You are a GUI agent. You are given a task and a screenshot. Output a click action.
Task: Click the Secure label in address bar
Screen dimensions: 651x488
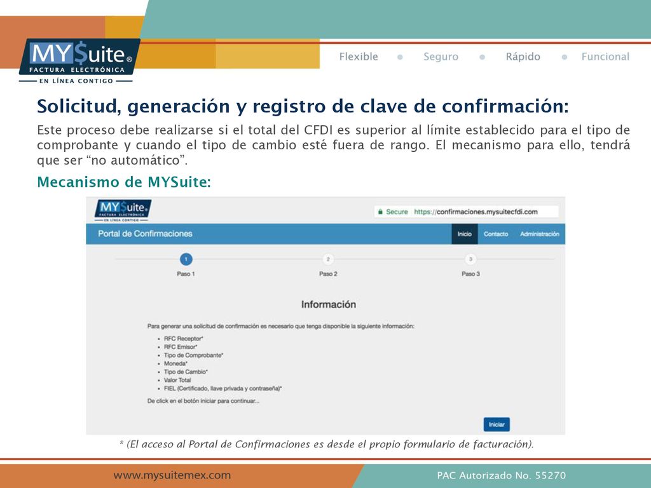pyautogui.click(x=397, y=212)
